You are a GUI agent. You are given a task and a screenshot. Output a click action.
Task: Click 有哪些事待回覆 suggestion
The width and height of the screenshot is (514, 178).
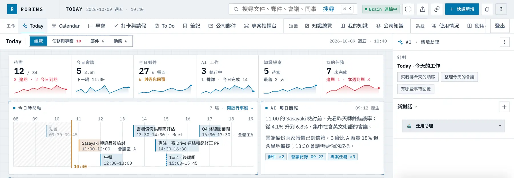[x=415, y=89]
